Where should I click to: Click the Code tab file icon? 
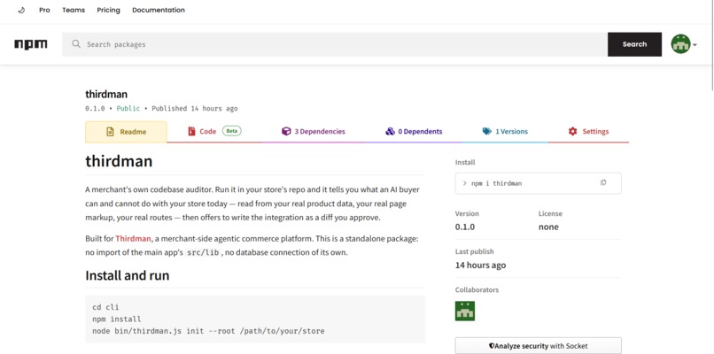click(191, 132)
